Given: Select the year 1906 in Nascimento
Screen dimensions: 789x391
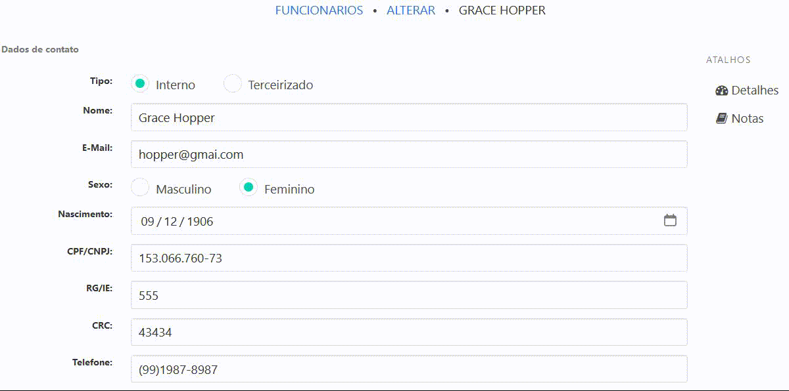Looking at the screenshot, I should (200, 222).
